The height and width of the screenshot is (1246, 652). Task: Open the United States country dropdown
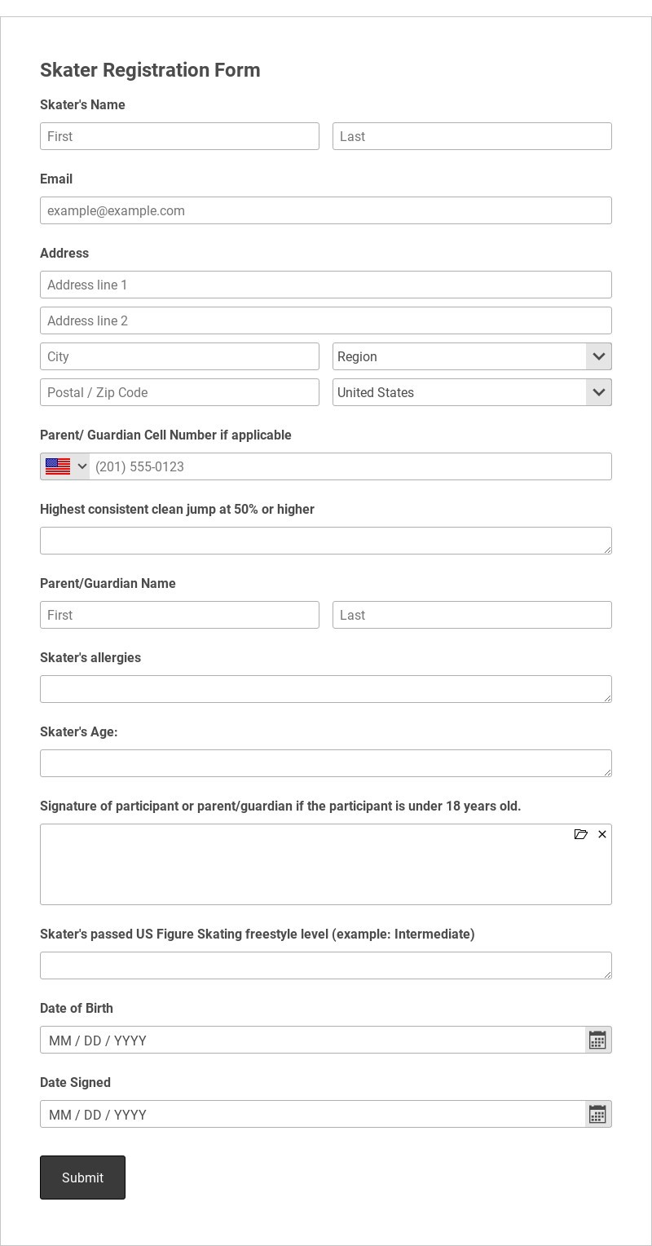point(472,392)
